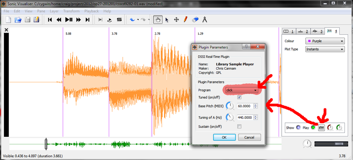Screen dimensions: 353x160
Task: Rewind to the start of audio
Action: coord(50,20)
